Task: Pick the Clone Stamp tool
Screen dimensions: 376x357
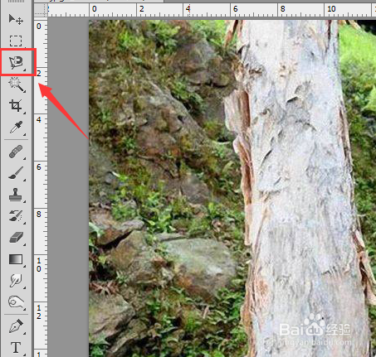Action: (x=16, y=195)
